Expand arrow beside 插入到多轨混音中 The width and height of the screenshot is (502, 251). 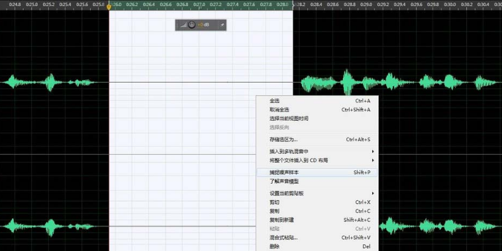tap(373, 151)
